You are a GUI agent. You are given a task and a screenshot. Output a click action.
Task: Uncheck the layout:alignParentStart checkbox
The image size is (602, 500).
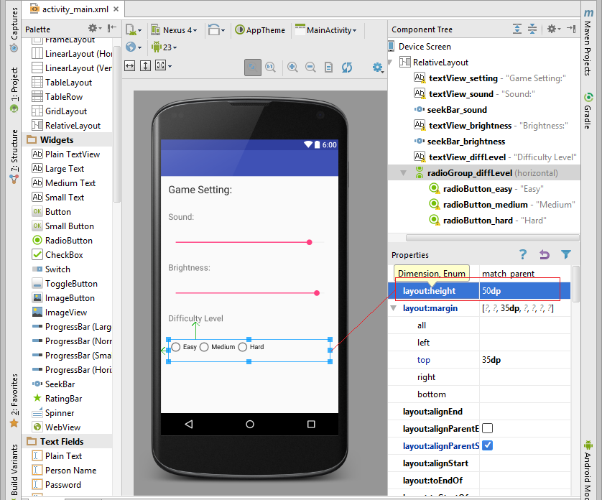pyautogui.click(x=488, y=445)
